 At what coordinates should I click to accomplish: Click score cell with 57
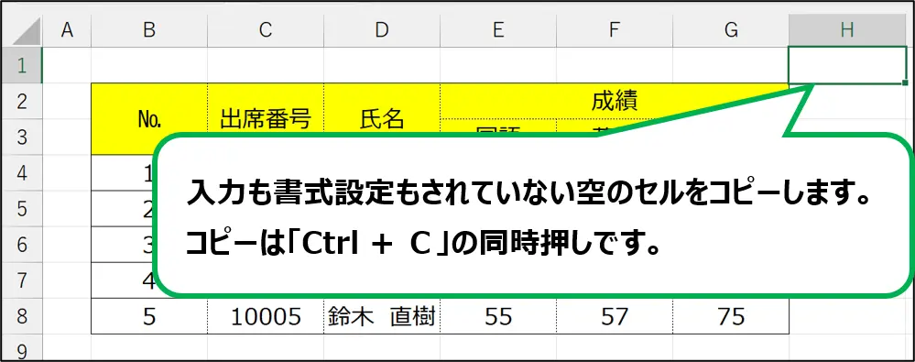(x=614, y=316)
